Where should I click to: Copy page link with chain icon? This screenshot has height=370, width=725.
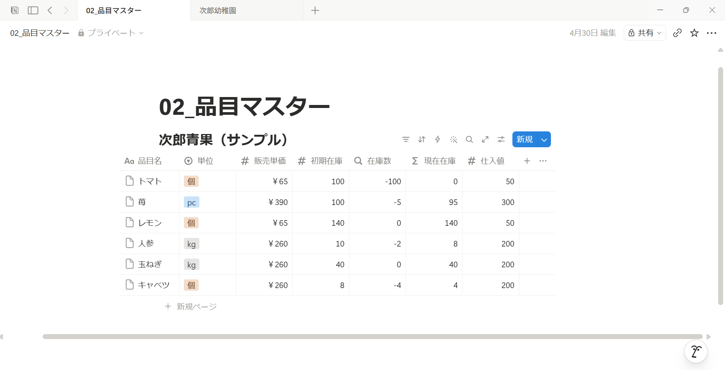click(677, 33)
